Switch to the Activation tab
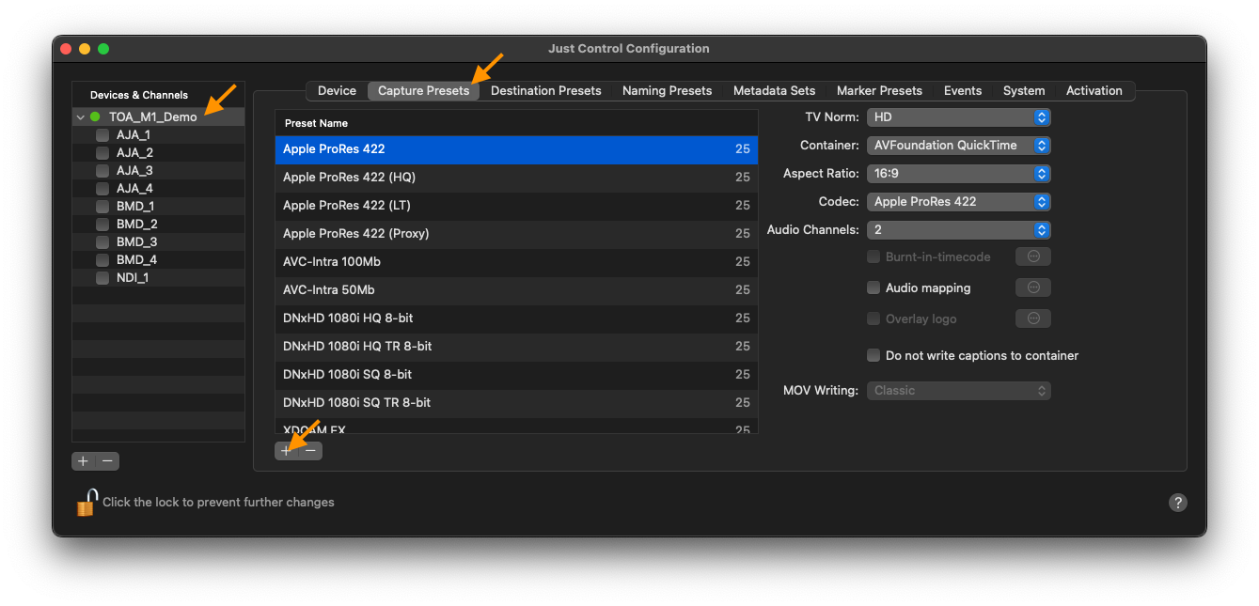1259x606 pixels. click(x=1094, y=91)
